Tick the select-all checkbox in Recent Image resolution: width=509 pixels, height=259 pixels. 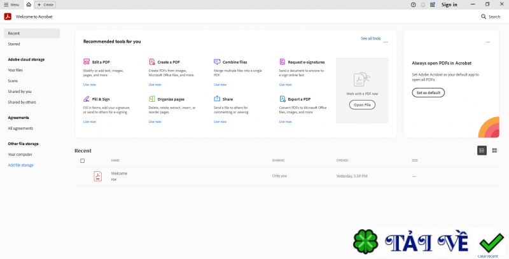point(83,160)
